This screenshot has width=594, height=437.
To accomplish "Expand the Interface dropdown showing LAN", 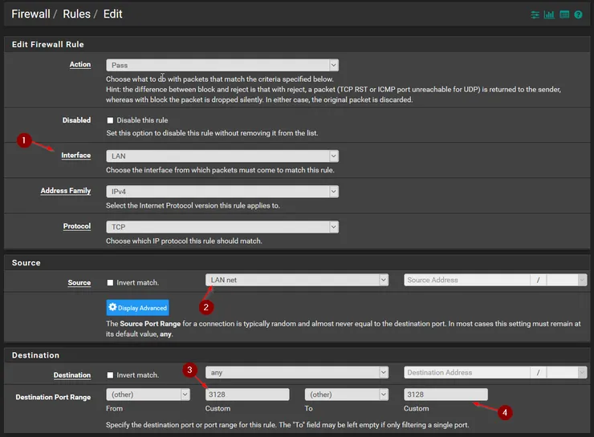I will pyautogui.click(x=222, y=156).
